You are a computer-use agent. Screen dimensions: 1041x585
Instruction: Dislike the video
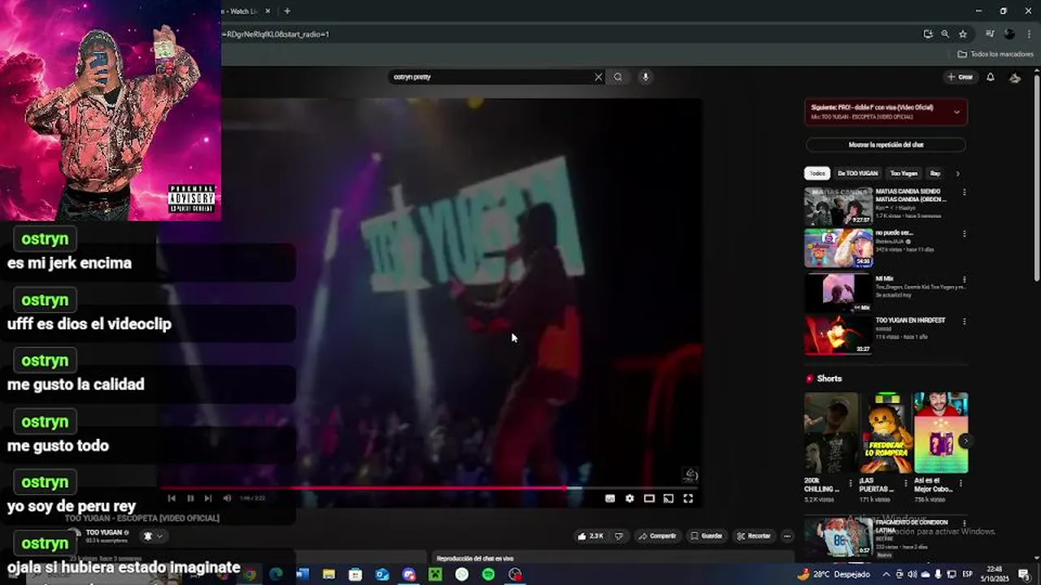pyautogui.click(x=619, y=536)
